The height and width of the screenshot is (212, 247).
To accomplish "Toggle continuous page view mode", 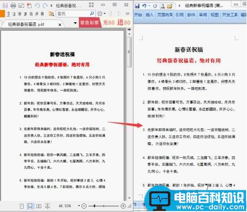I will point(30,206).
